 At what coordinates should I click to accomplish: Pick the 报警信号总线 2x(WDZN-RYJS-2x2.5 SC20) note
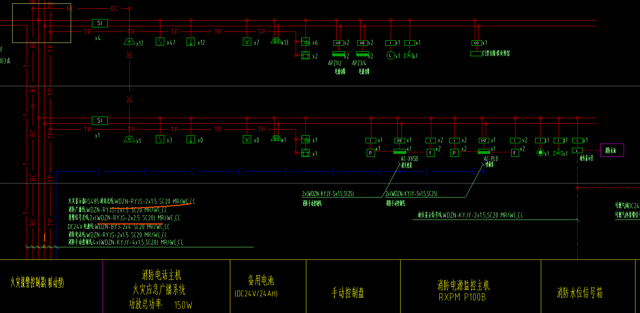coord(124,218)
